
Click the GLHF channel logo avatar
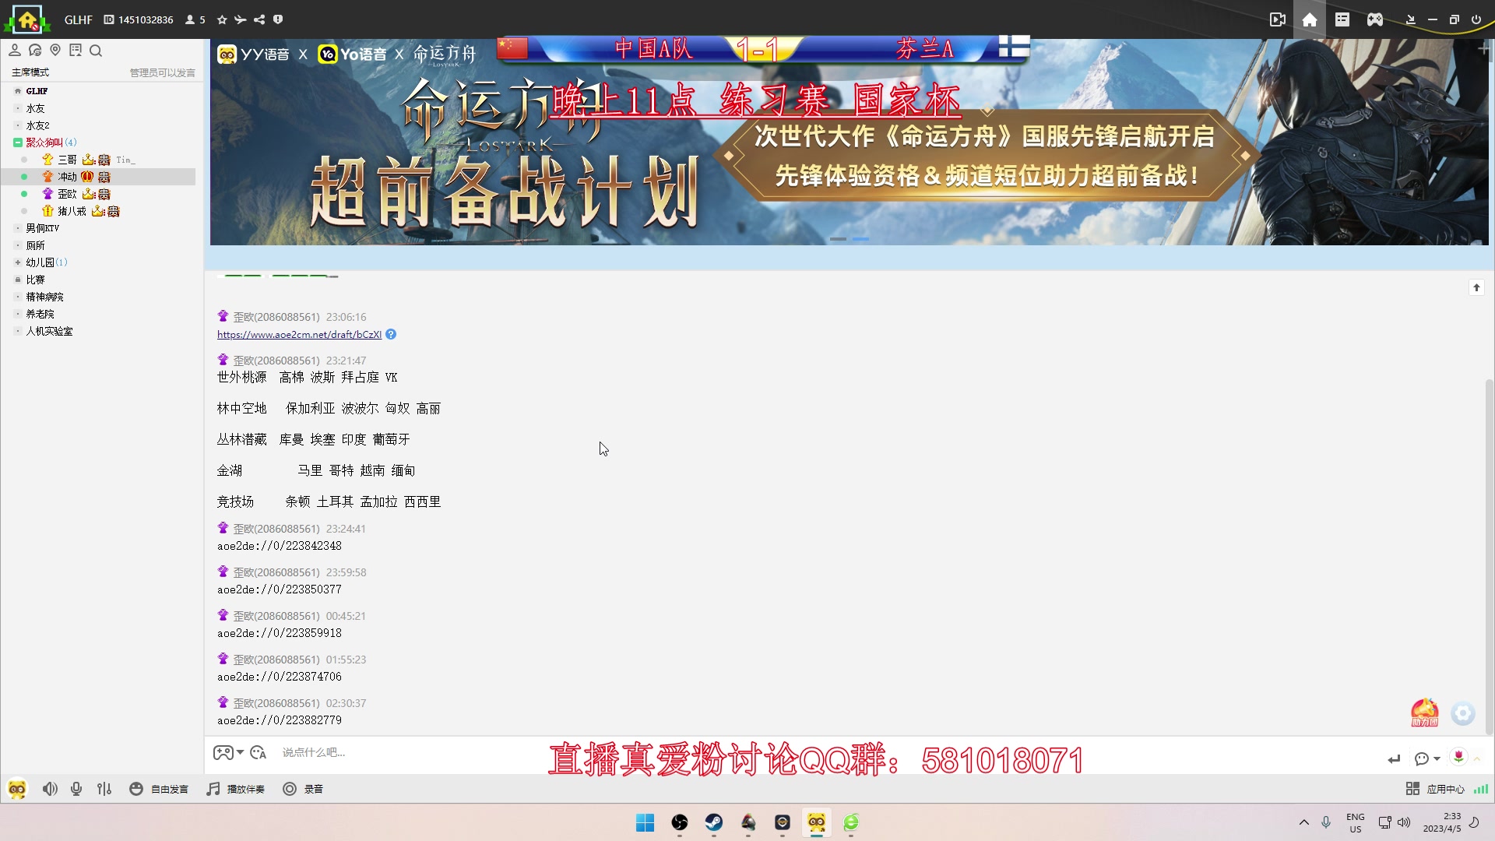pyautogui.click(x=27, y=19)
